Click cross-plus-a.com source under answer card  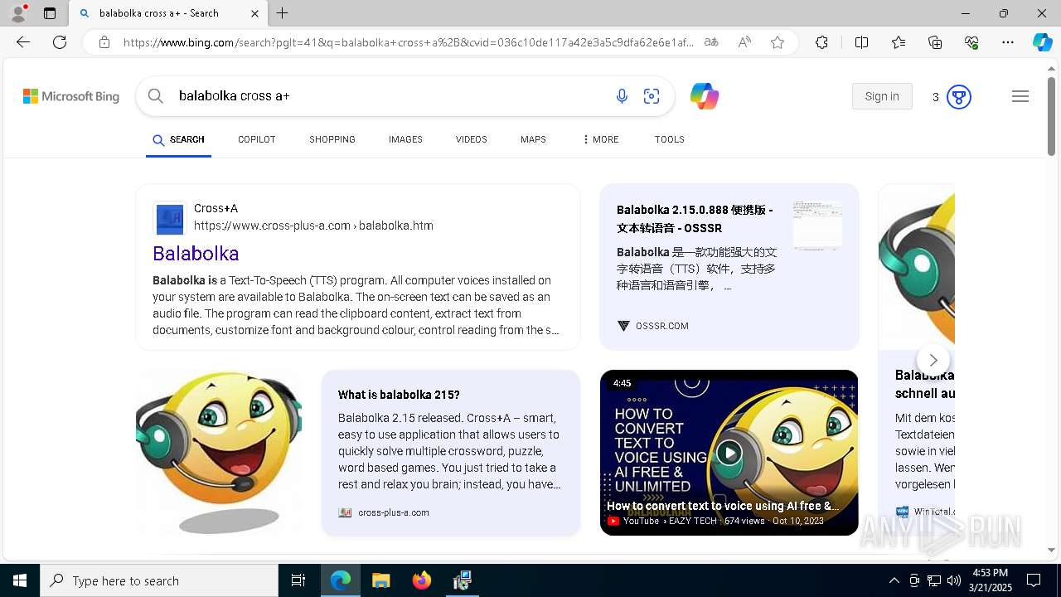pos(394,512)
